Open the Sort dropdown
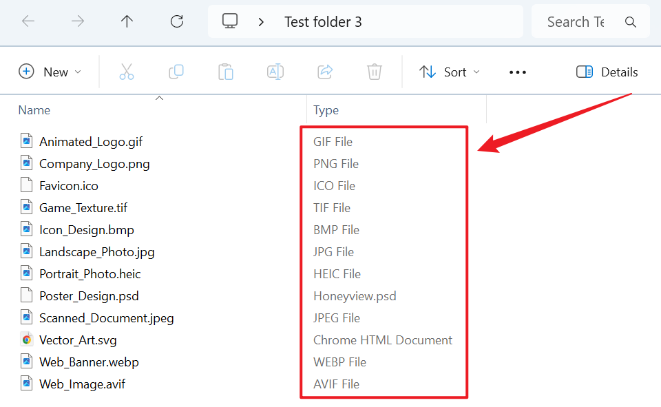661x407 pixels. 450,72
